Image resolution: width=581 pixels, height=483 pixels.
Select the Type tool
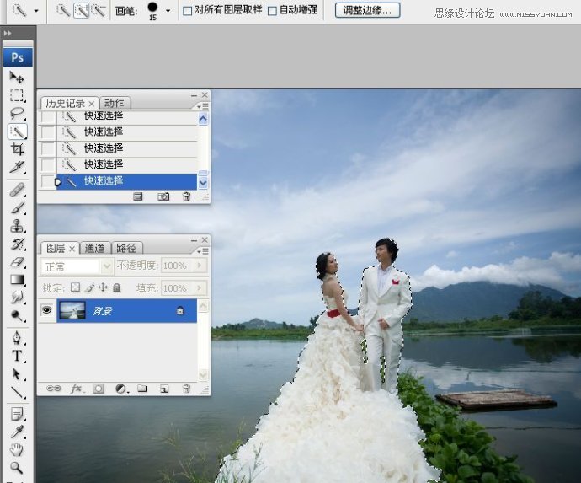point(17,356)
